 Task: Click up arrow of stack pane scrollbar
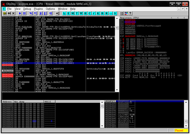point(186,102)
